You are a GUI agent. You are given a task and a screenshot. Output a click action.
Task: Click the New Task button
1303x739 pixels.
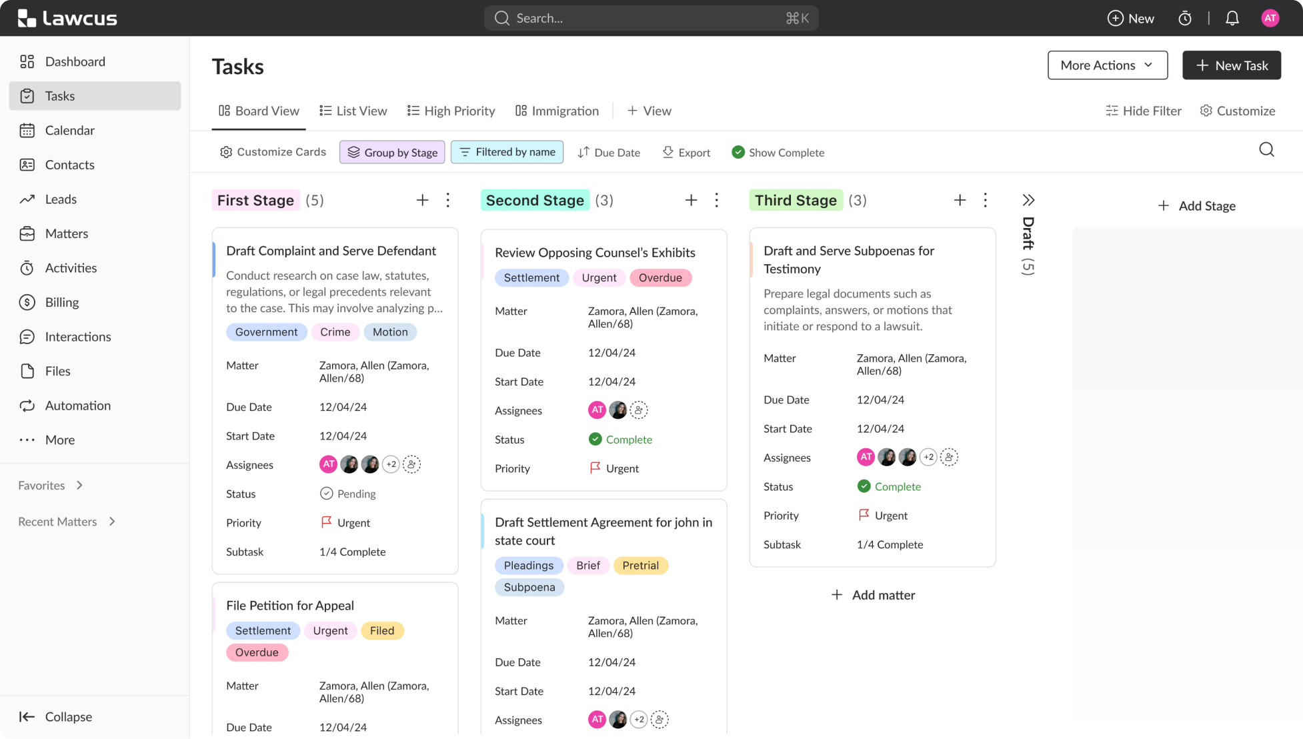[x=1231, y=65]
